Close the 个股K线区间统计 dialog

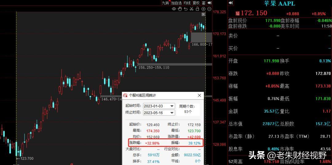[199, 96]
